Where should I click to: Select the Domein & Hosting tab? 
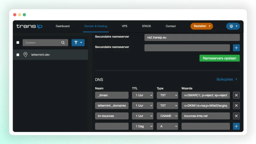(x=96, y=26)
